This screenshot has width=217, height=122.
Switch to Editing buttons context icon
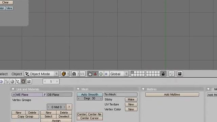tap(23, 81)
